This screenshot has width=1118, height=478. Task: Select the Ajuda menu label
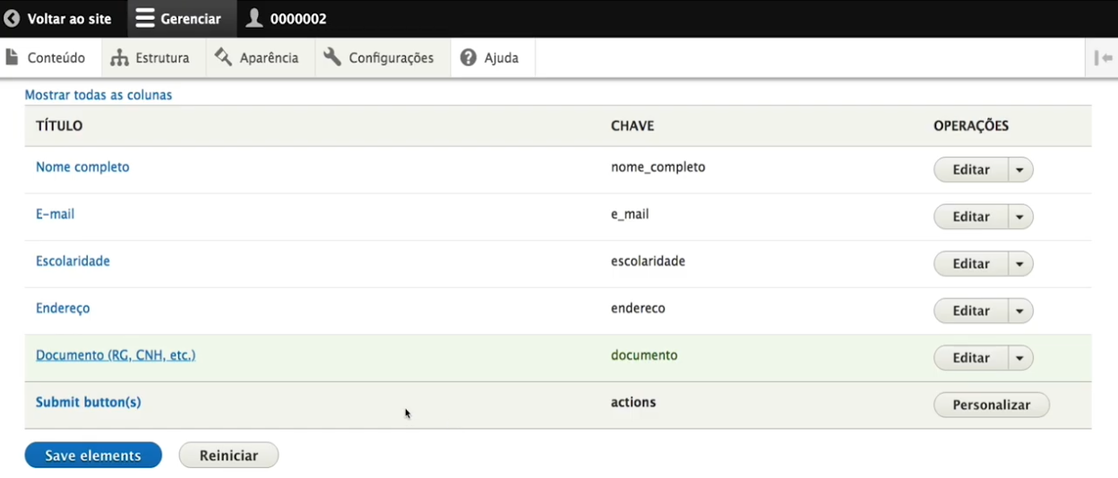[502, 58]
